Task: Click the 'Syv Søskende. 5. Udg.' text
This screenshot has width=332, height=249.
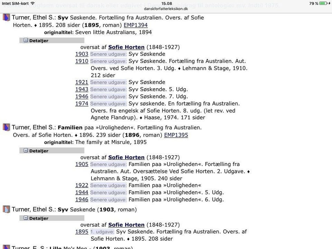Action: pyautogui.click(x=158, y=89)
